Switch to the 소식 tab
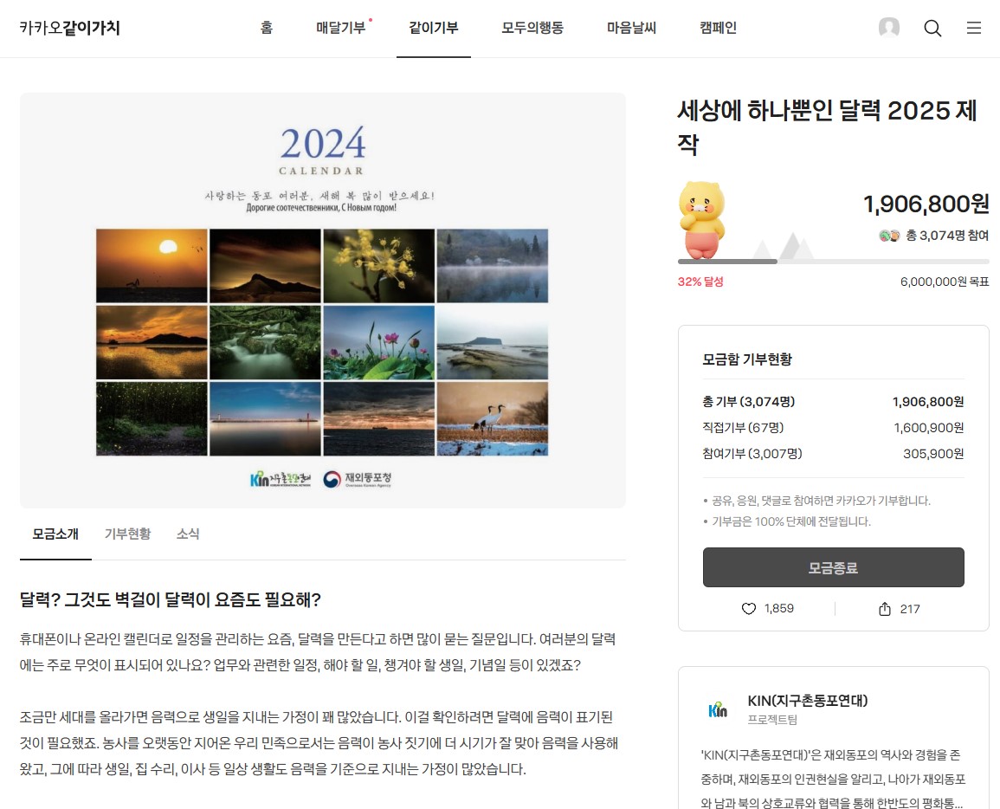 pos(188,534)
